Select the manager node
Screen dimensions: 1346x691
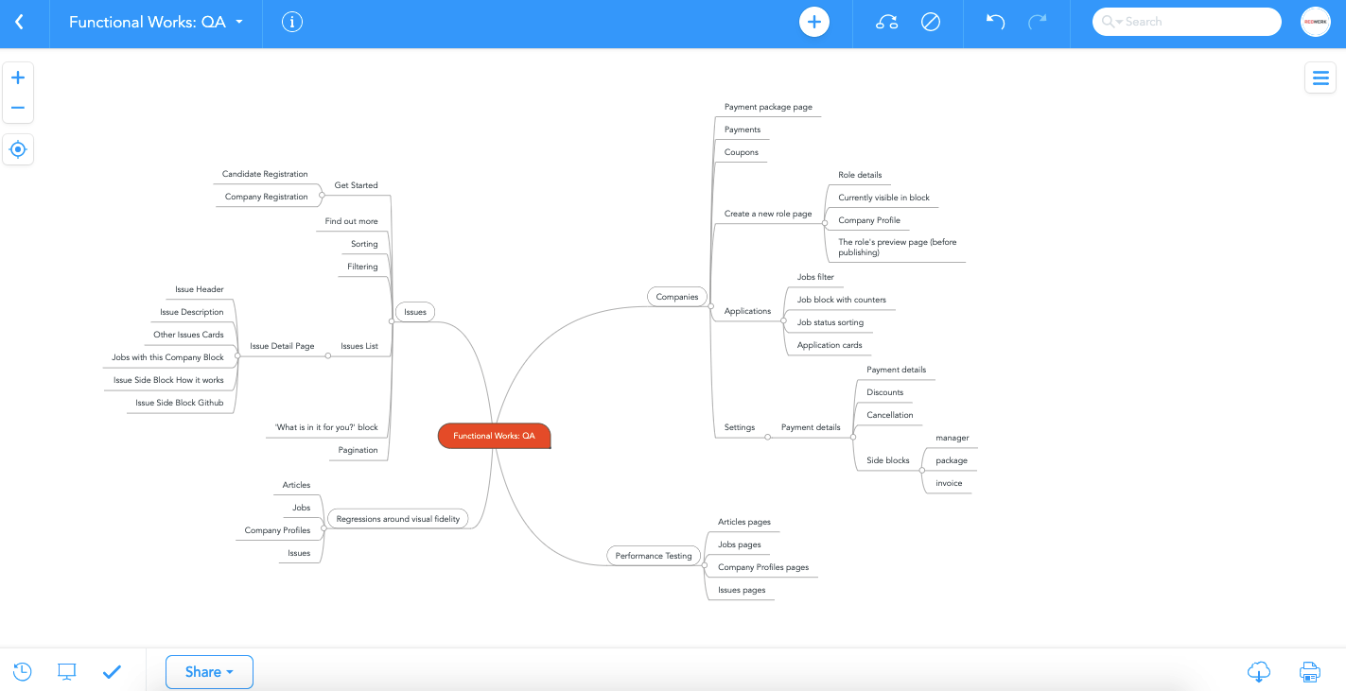coord(953,438)
